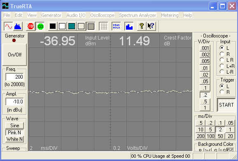This screenshot has width=238, height=161.
Task: Click the green GO icon
Action: (x=40, y=26)
